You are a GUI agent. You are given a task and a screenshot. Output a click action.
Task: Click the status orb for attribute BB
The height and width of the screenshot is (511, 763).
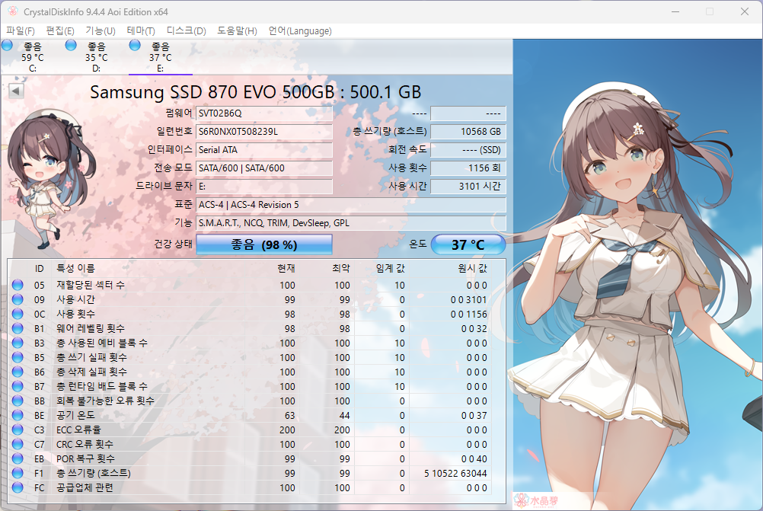(x=18, y=401)
